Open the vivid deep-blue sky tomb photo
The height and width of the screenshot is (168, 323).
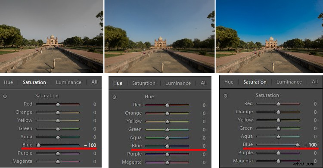click(270, 37)
